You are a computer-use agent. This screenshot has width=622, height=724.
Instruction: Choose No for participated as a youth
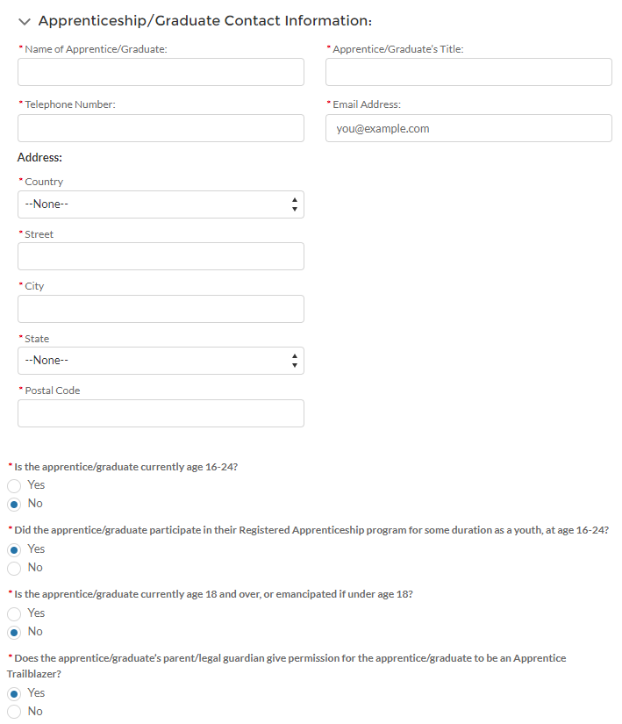[14, 568]
